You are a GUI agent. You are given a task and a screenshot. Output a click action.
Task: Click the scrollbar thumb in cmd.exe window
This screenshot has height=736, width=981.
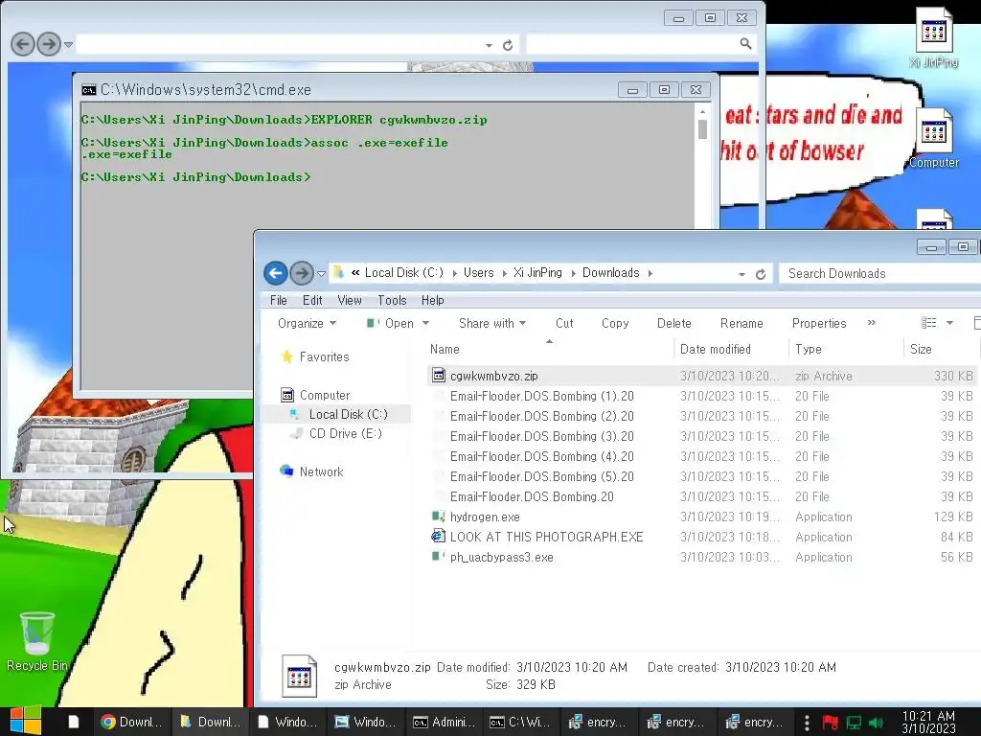702,129
